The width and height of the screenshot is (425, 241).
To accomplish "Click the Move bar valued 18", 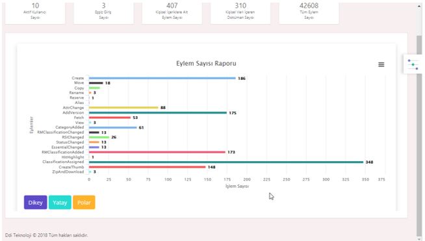I will pos(96,83).
